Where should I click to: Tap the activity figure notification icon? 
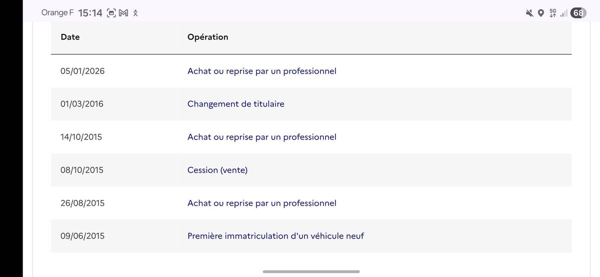tap(135, 13)
